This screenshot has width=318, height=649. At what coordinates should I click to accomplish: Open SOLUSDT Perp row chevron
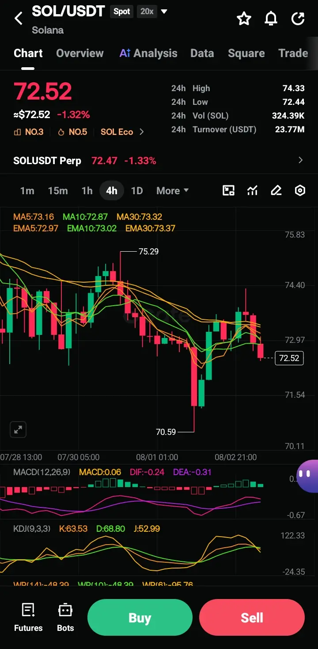pos(301,160)
